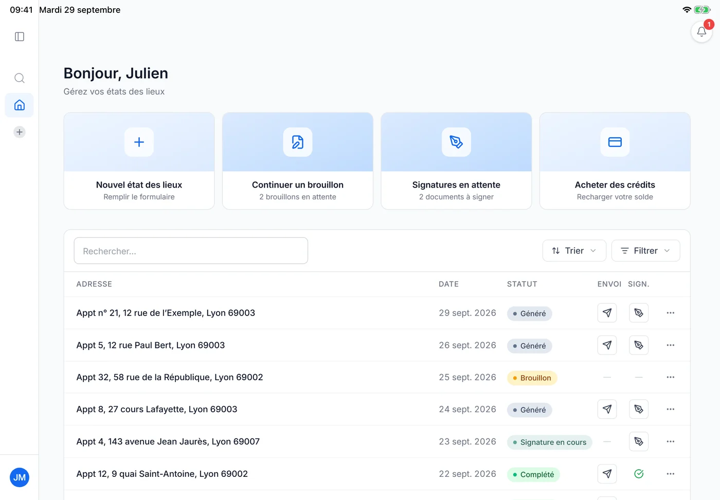Select the date 22 sept. 2026
This screenshot has width=720, height=500.
click(x=467, y=474)
